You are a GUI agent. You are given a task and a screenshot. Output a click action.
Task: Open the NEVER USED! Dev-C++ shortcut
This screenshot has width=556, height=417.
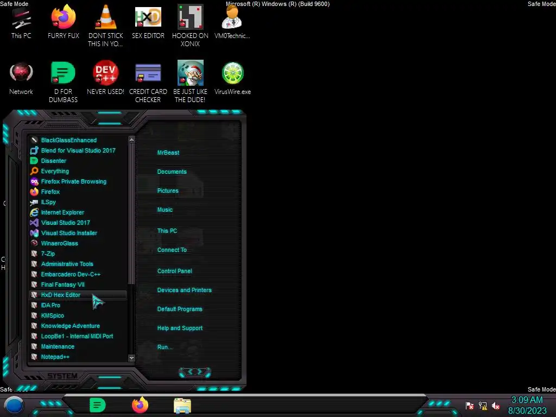point(105,78)
